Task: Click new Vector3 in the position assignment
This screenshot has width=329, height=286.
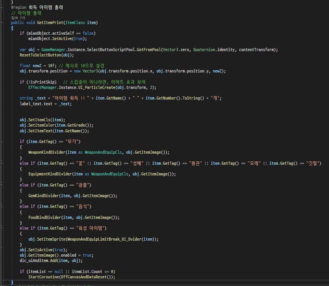Action: 86,71
